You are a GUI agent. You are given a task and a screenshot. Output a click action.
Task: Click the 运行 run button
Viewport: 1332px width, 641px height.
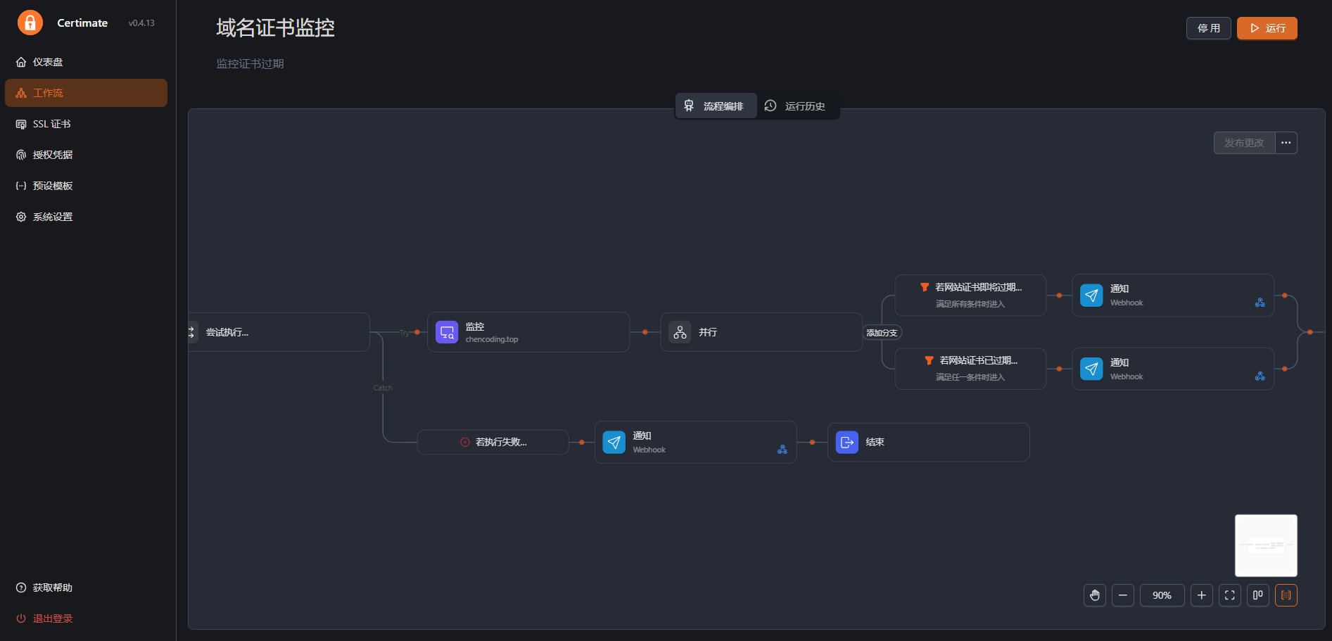(x=1267, y=28)
